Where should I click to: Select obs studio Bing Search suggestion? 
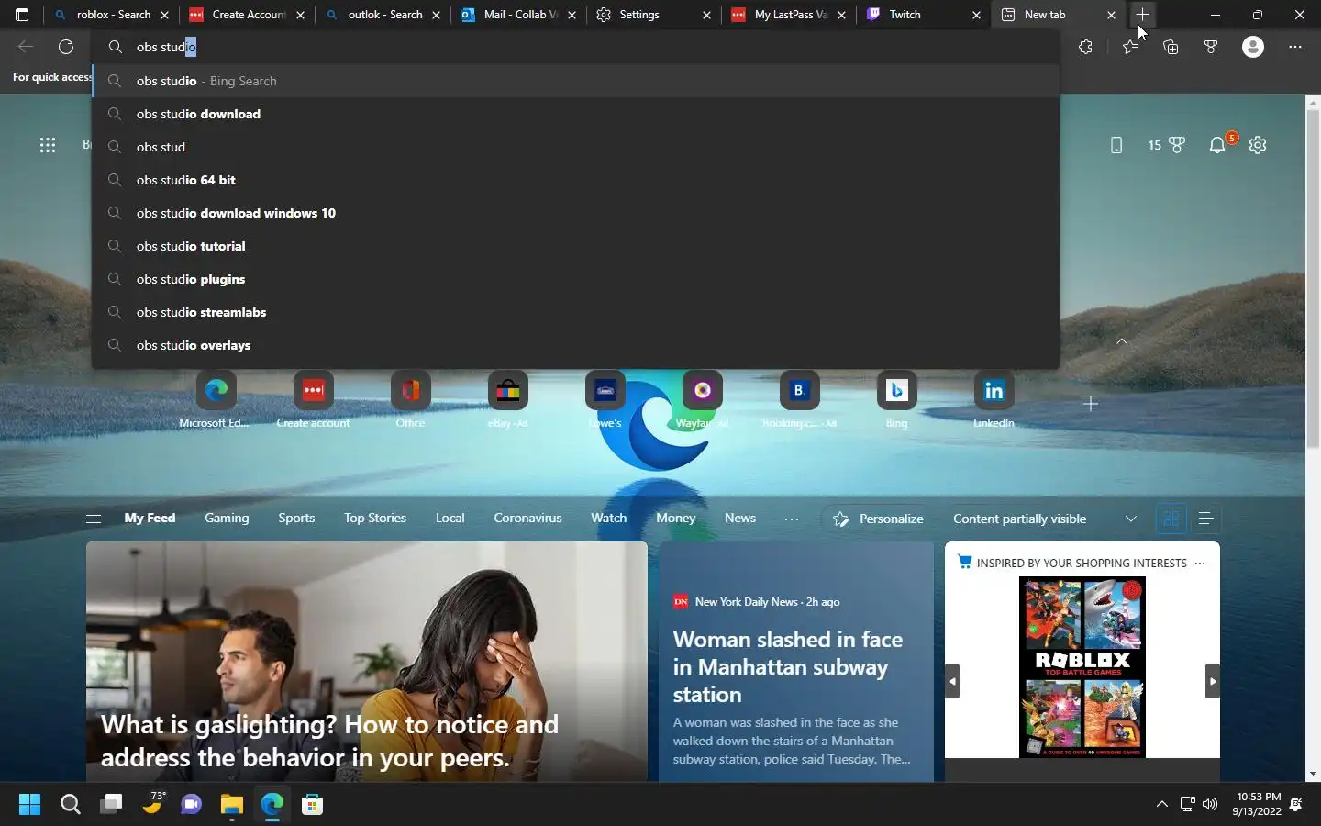click(x=576, y=81)
